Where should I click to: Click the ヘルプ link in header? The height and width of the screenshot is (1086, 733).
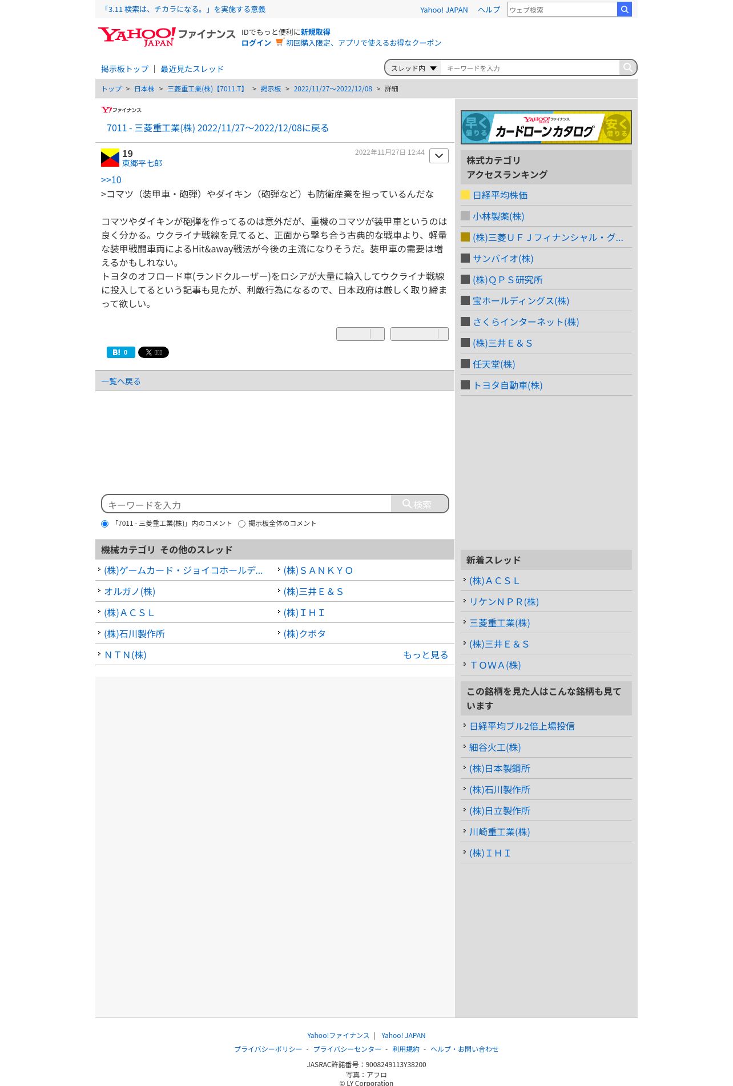(x=489, y=10)
